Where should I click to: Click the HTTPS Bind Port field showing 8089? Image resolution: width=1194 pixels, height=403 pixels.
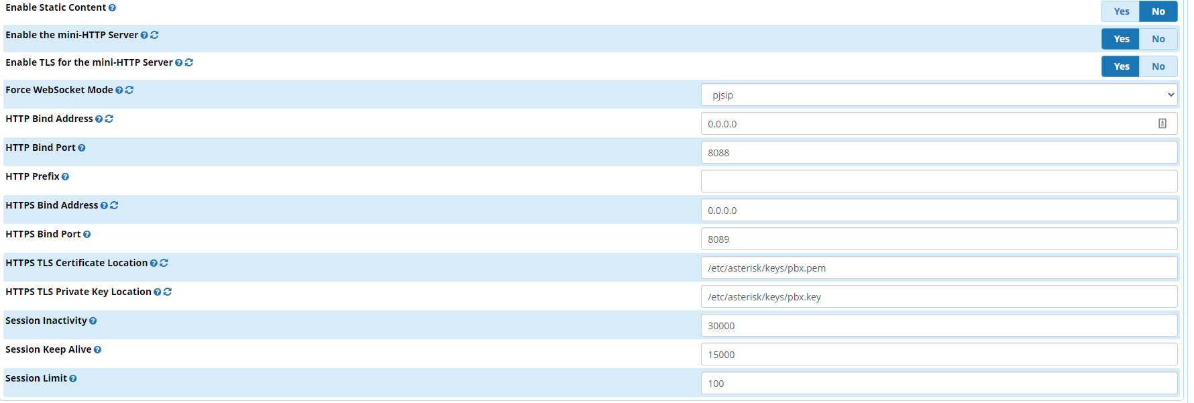pos(939,239)
